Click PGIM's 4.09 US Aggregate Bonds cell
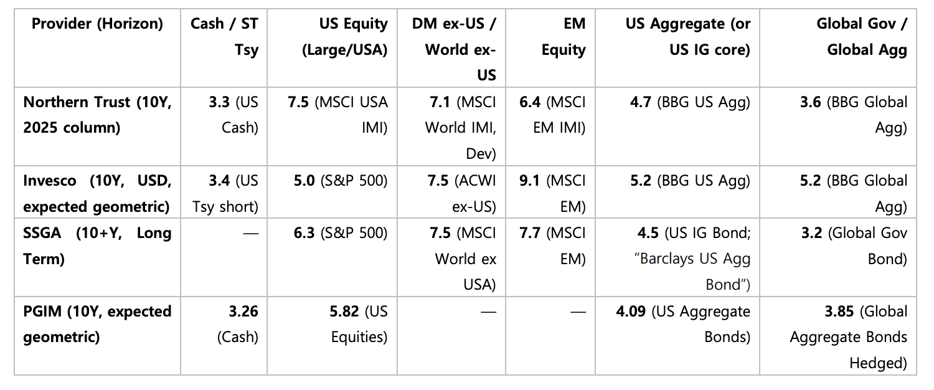Screen dimensions: 934x390 (683, 324)
